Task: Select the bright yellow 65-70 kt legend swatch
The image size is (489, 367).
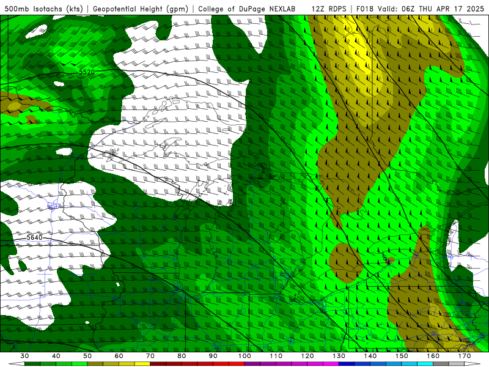Action: [x=142, y=363]
